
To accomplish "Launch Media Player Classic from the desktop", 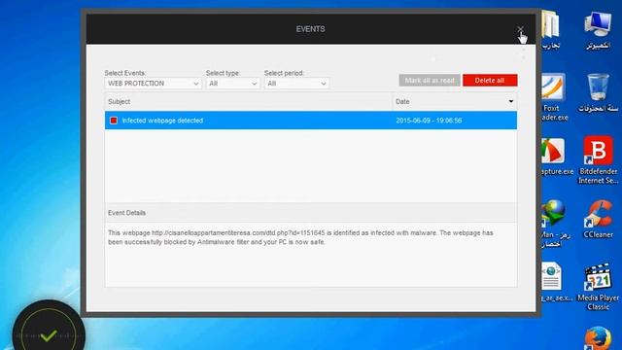I will pos(599,287).
